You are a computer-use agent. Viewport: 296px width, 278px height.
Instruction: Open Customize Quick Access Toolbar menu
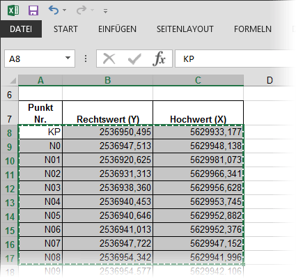coord(105,10)
